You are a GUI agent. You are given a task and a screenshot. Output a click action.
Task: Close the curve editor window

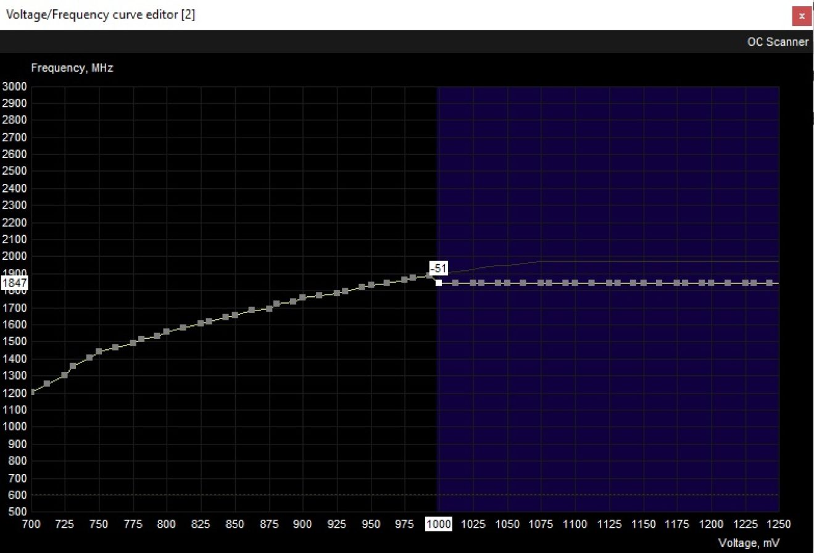pyautogui.click(x=802, y=15)
